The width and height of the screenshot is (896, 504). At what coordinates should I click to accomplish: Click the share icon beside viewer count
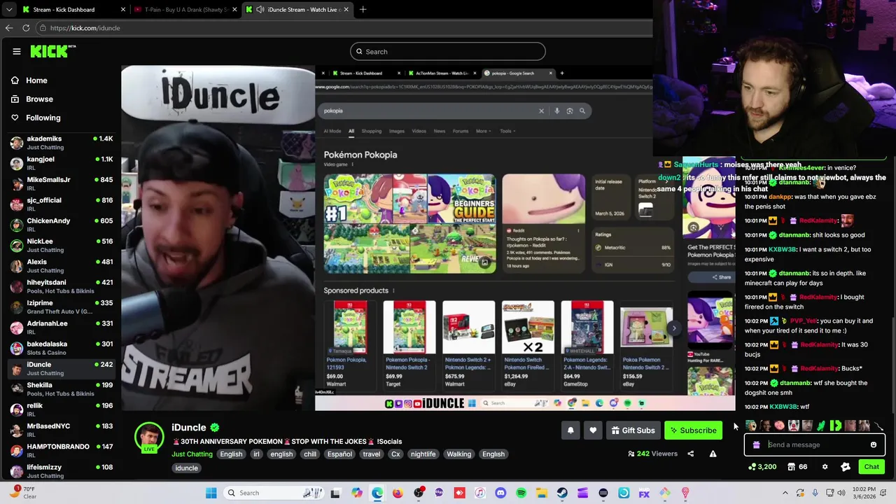pos(690,454)
